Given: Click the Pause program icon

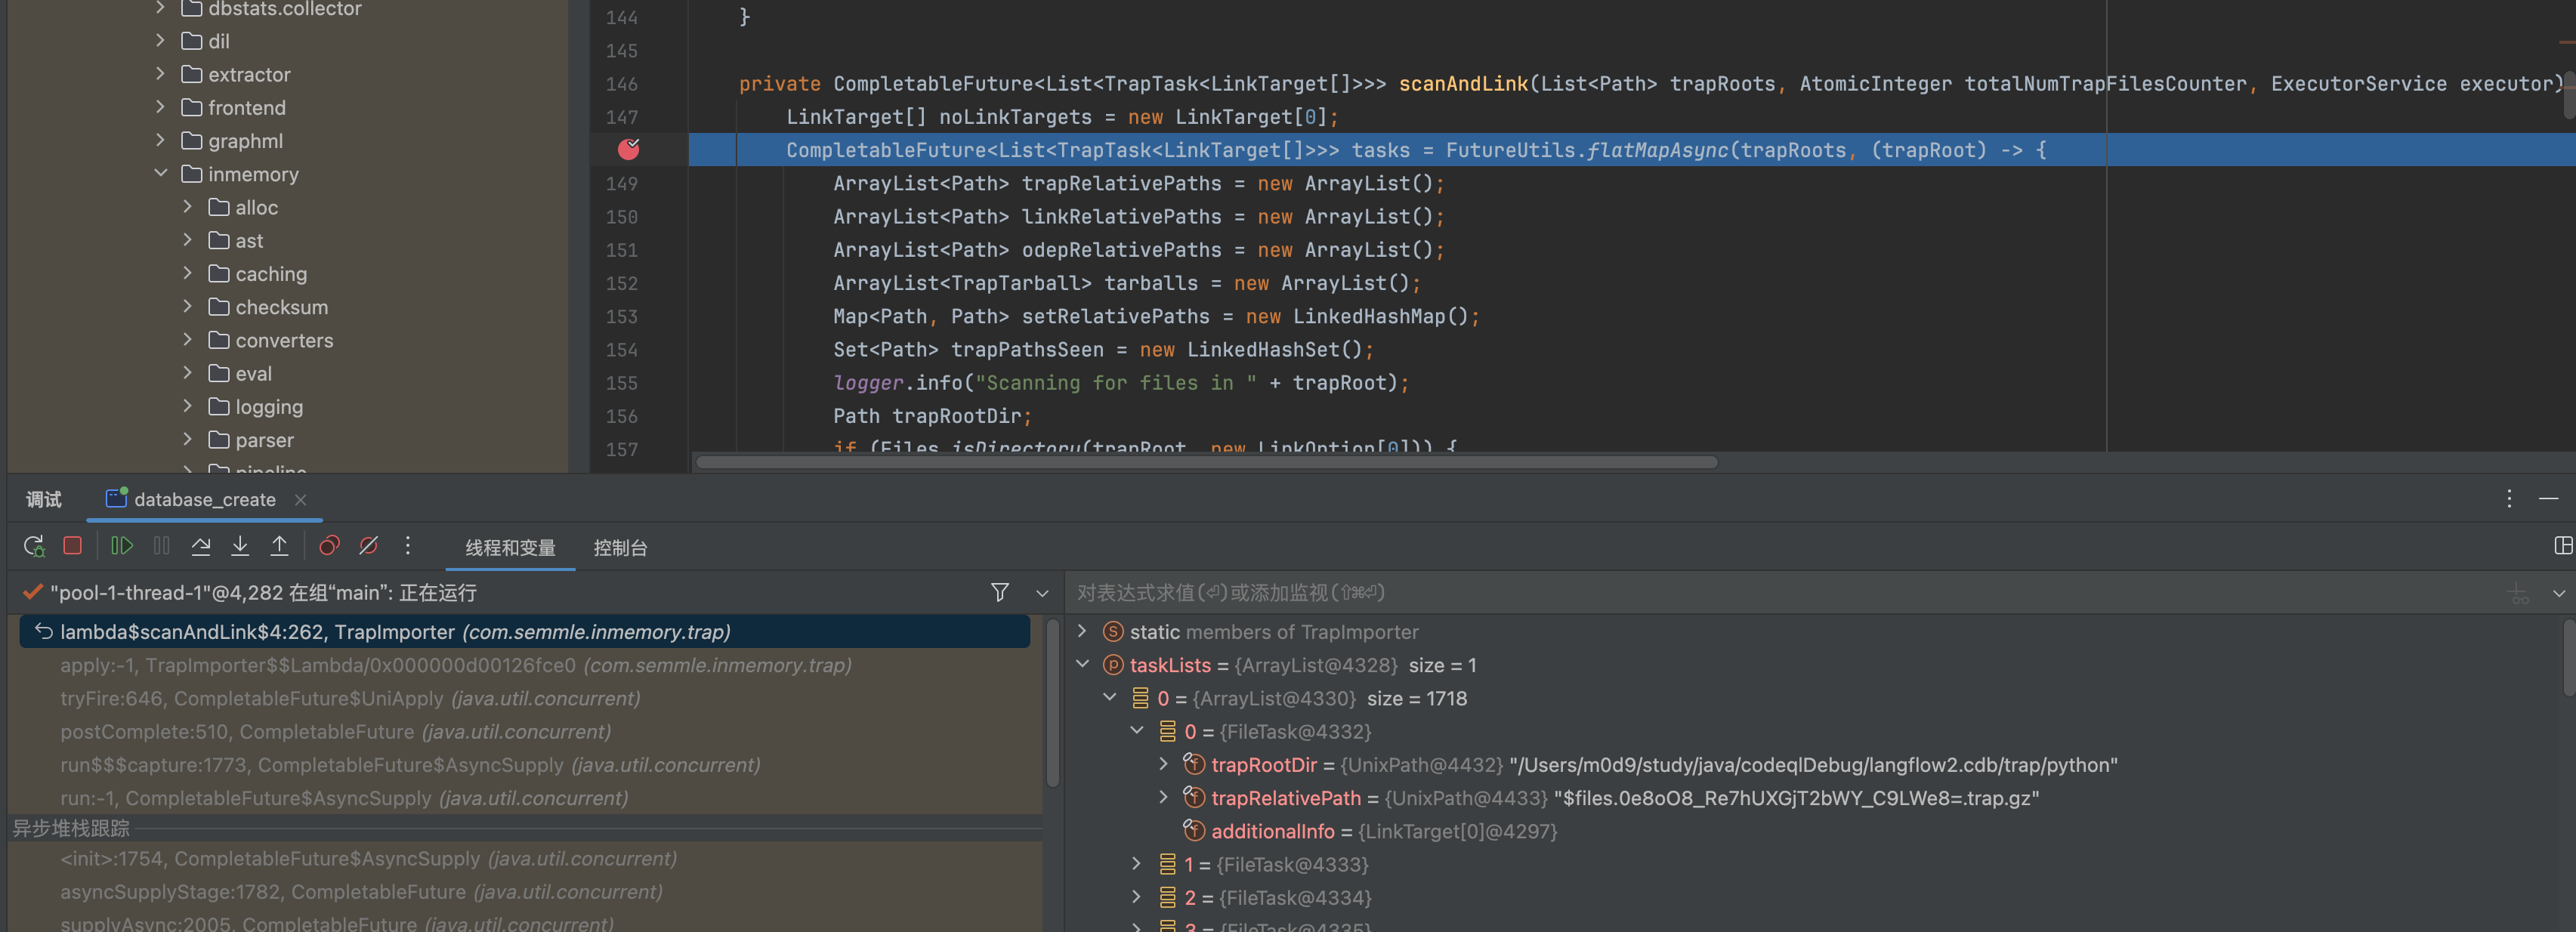Looking at the screenshot, I should click(x=161, y=546).
